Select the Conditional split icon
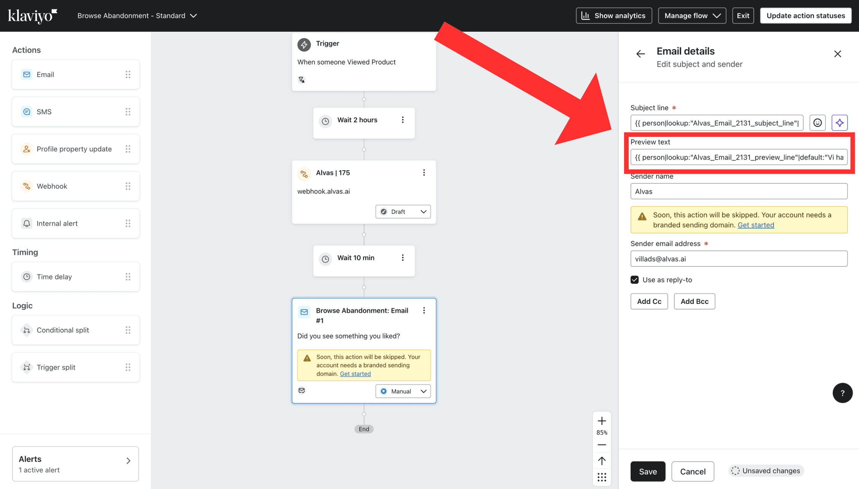The height and width of the screenshot is (489, 859). (27, 330)
